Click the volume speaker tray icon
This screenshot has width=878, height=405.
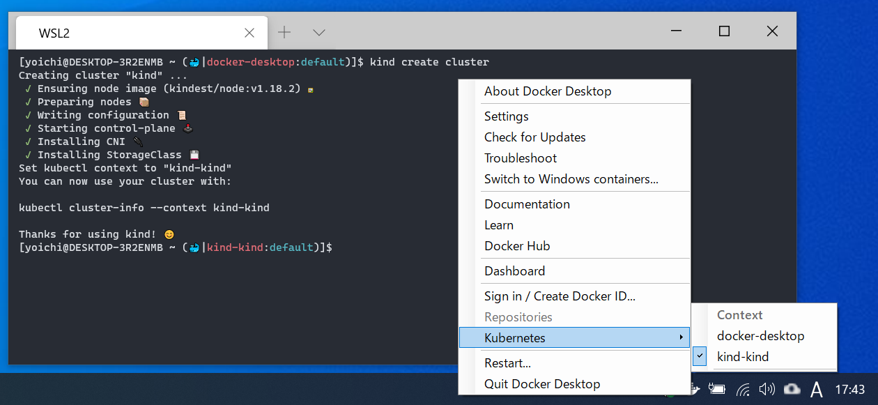pos(767,389)
